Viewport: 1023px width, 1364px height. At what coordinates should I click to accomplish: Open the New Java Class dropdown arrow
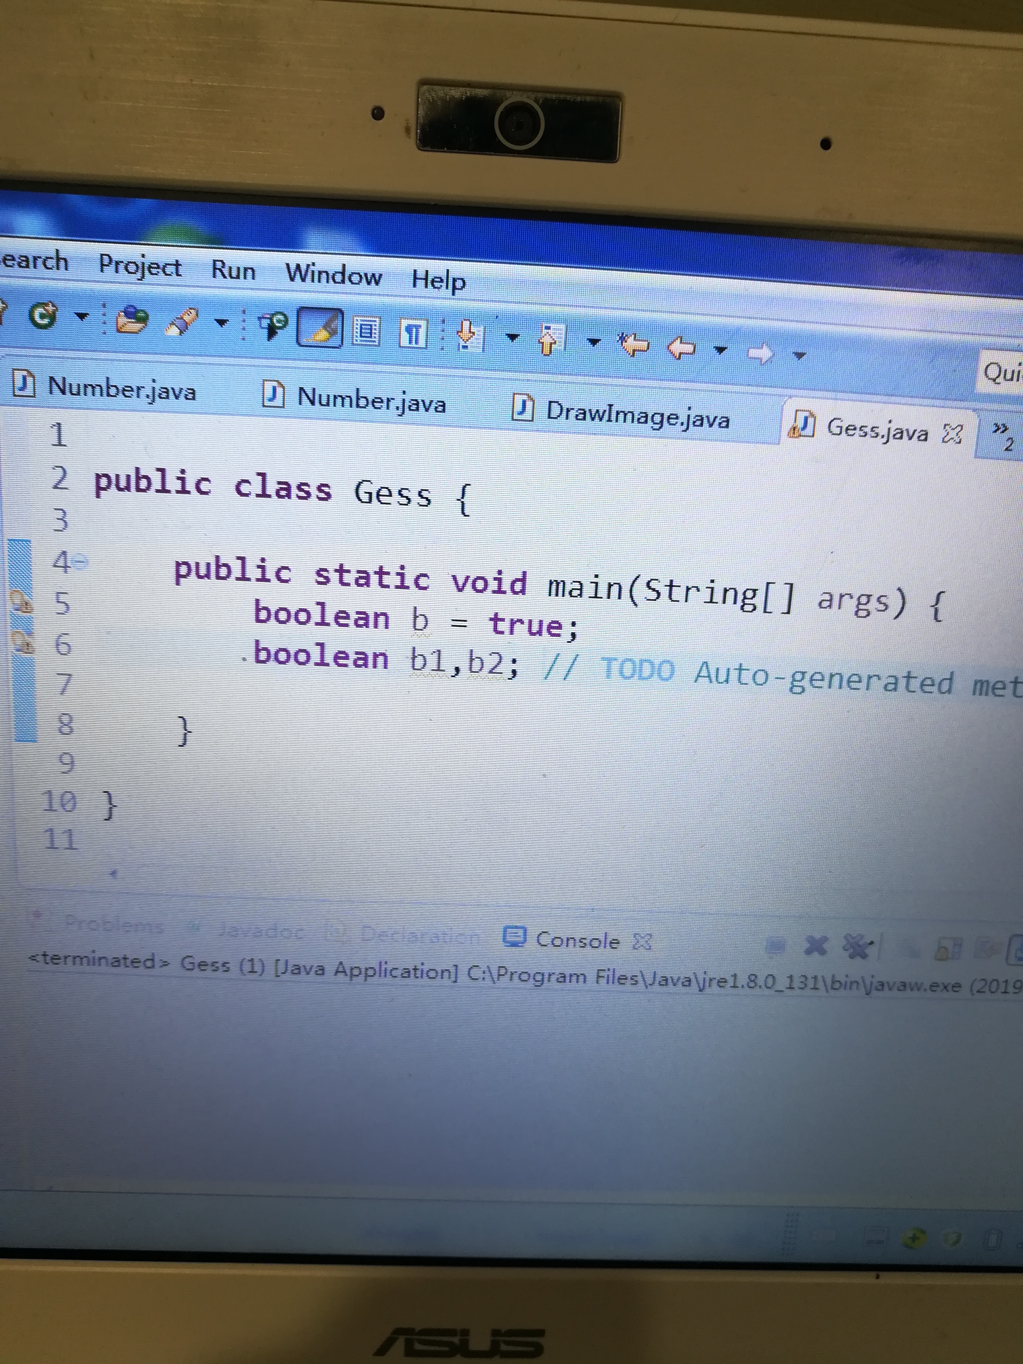81,317
